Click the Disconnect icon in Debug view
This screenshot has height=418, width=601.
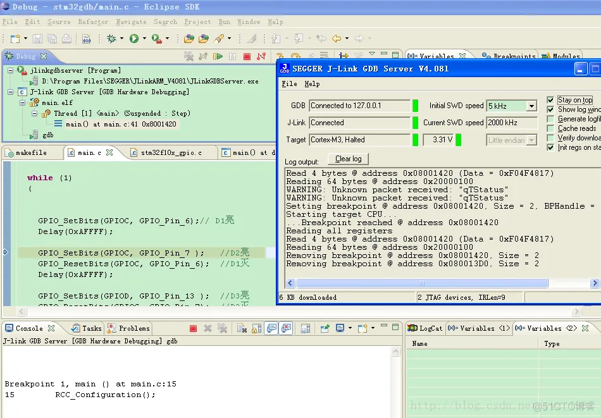(x=261, y=56)
